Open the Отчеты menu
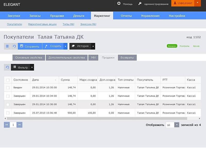Image resolution: width=206 pixels, height=148 pixels. tap(126, 16)
